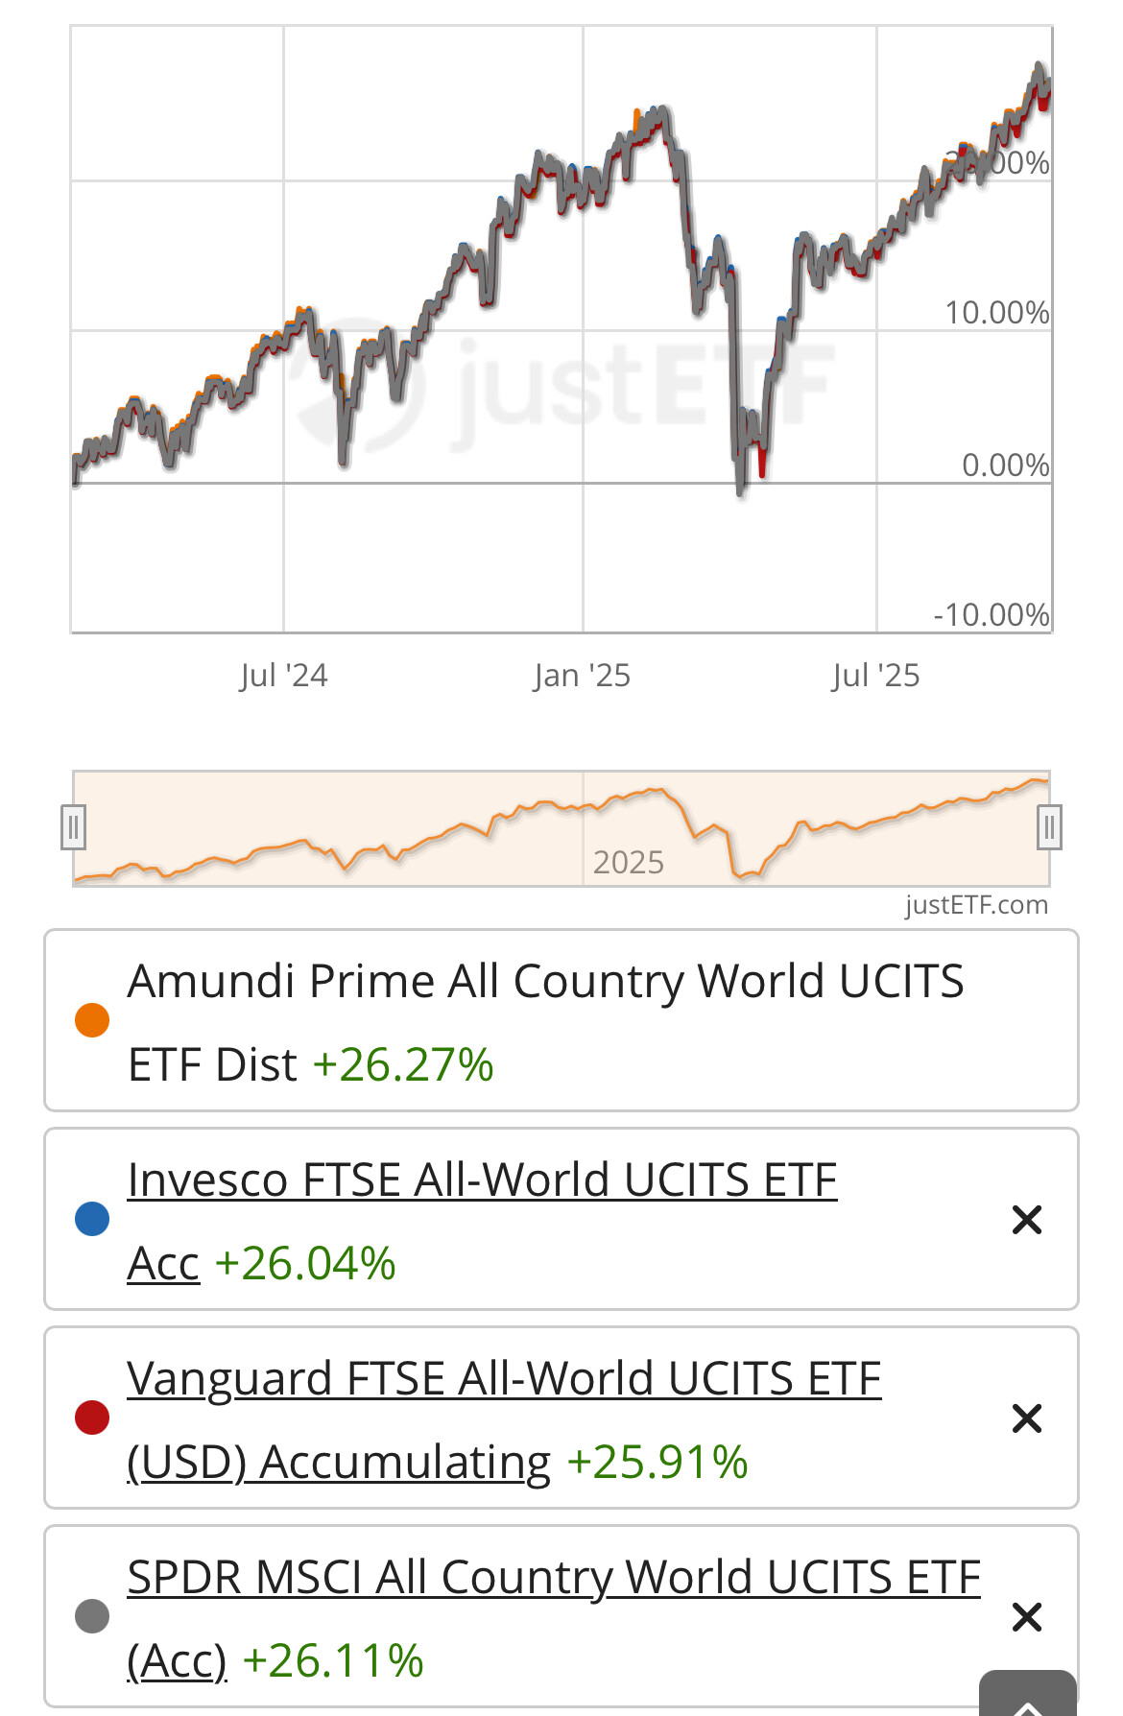Click the gray SPDR series color dot
1123x1716 pixels.
click(92, 1616)
